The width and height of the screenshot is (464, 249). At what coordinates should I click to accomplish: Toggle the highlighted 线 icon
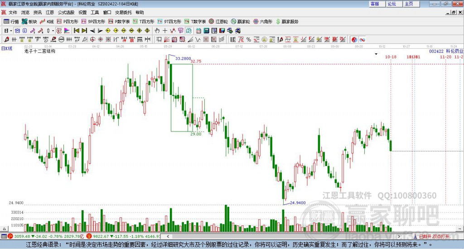pos(189,31)
